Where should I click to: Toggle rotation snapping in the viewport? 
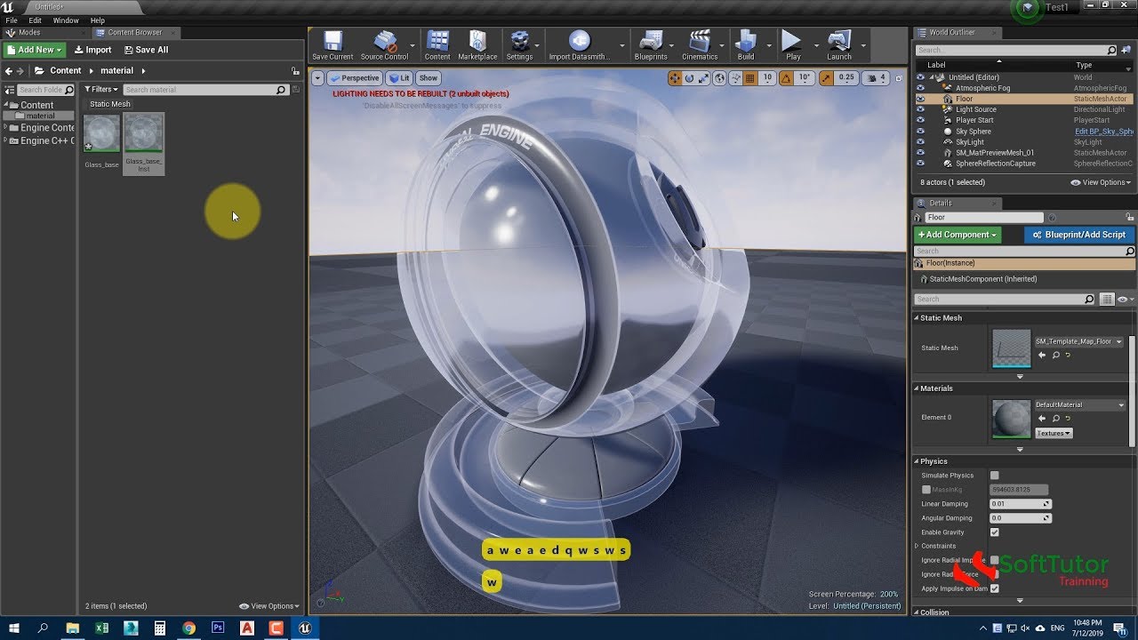pos(786,78)
